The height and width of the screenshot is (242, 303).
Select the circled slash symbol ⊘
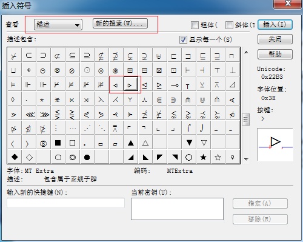73,70
